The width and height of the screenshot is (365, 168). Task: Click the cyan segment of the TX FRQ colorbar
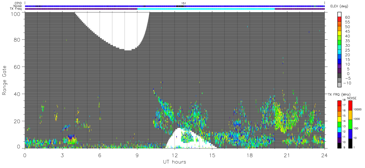[x=339, y=129]
